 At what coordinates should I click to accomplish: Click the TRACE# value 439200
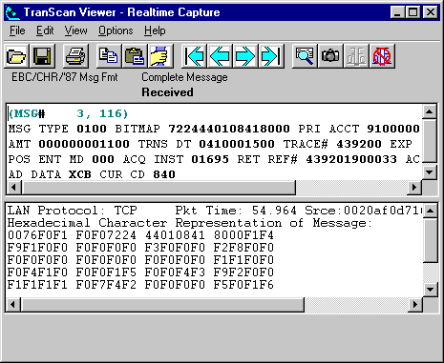click(x=359, y=144)
